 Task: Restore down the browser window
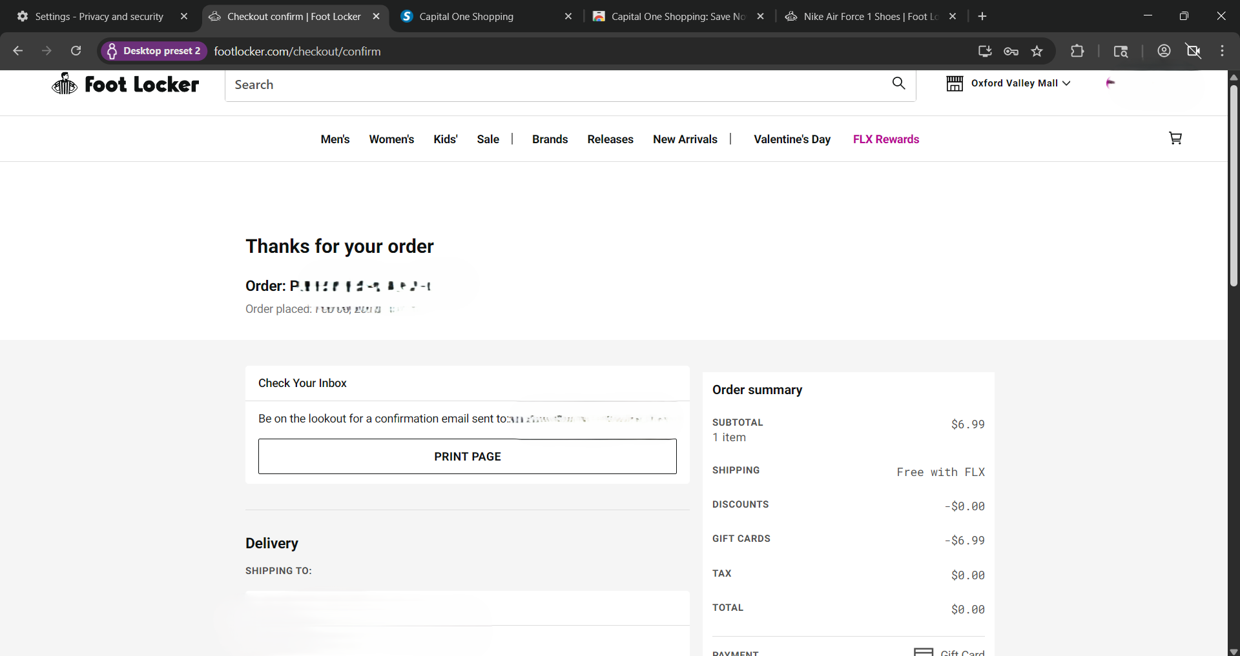pos(1184,16)
